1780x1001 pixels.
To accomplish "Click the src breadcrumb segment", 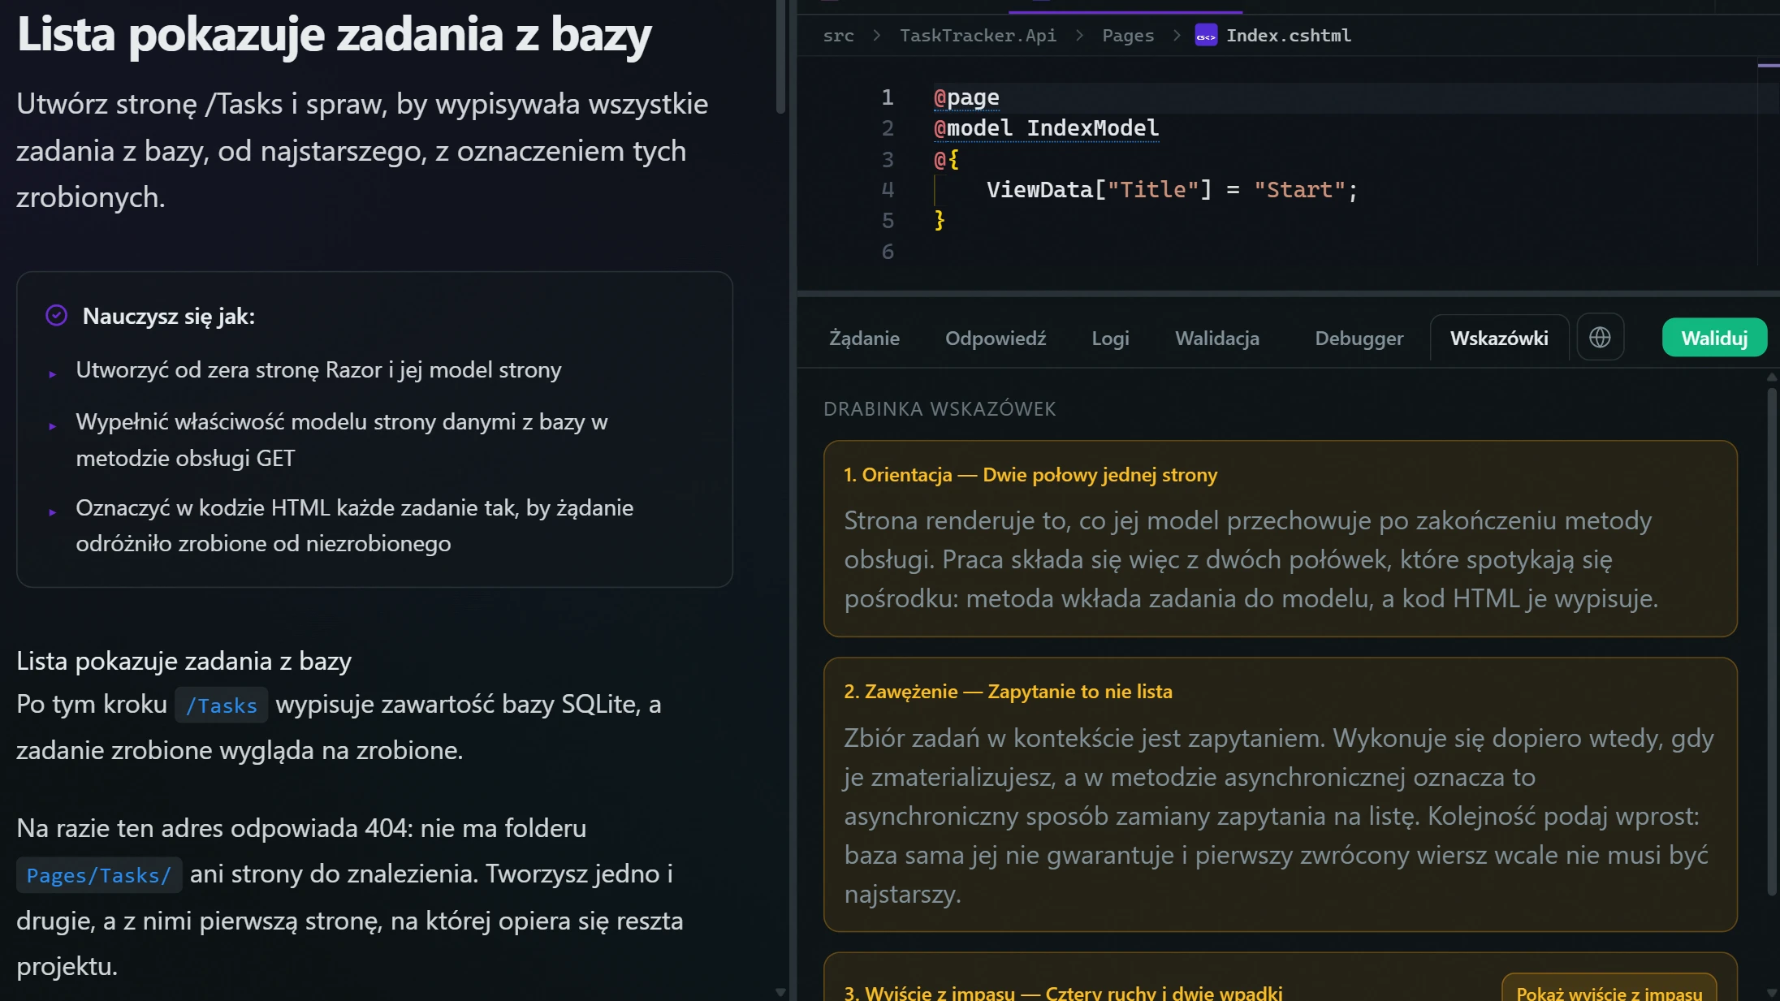I will (x=838, y=36).
